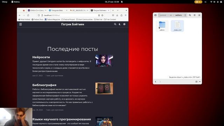Click Языки научного программирования thumbnail

pyautogui.click(x=104, y=121)
